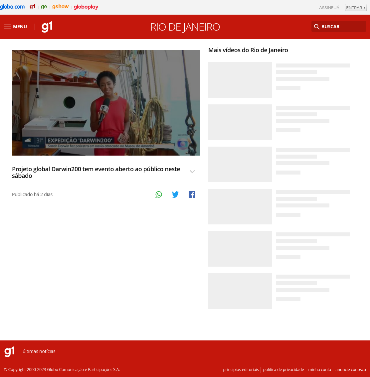Click the g1 logo in red header

pos(47,27)
